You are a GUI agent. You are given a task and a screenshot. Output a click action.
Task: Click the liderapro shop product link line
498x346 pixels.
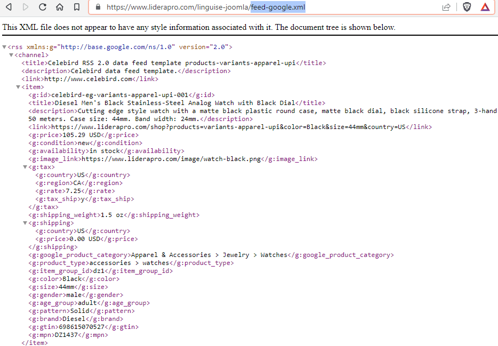coord(230,127)
